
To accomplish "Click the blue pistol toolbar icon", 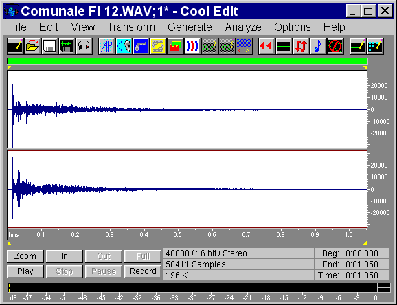I will point(141,46).
